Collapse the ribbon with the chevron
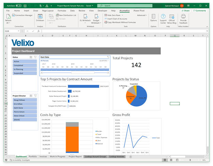The image size is (213, 166). [x=207, y=27]
